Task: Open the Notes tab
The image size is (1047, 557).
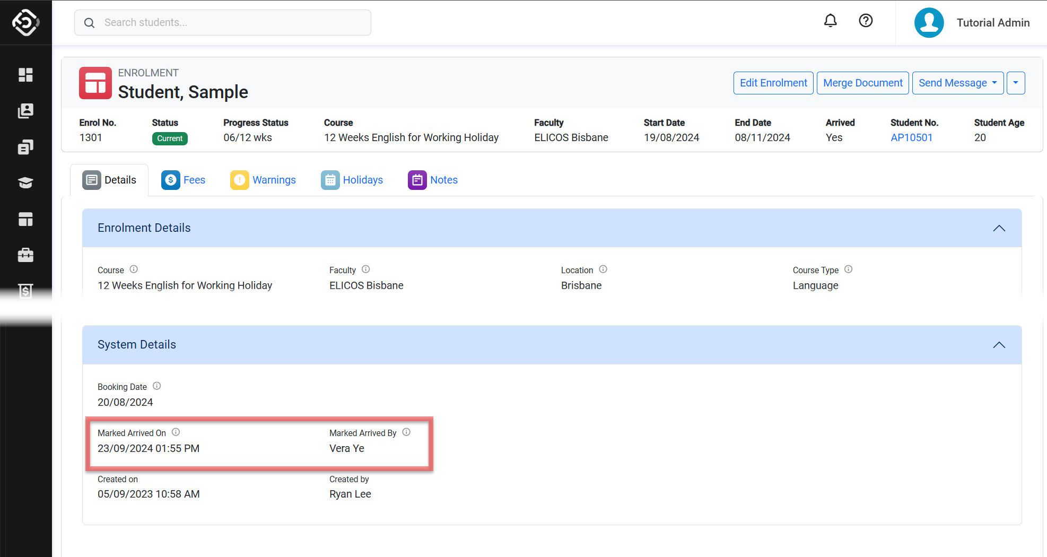Action: point(433,180)
